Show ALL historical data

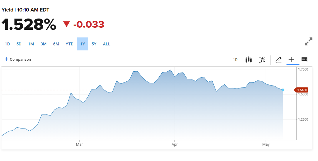pyautogui.click(x=107, y=44)
